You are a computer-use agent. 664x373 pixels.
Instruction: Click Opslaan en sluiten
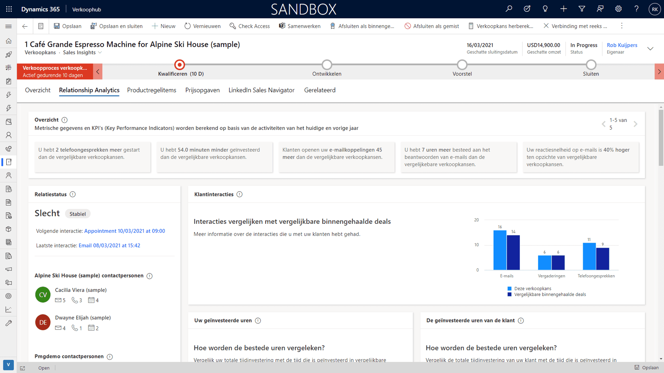coord(117,26)
